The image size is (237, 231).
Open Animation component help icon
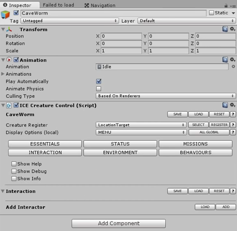[225, 60]
